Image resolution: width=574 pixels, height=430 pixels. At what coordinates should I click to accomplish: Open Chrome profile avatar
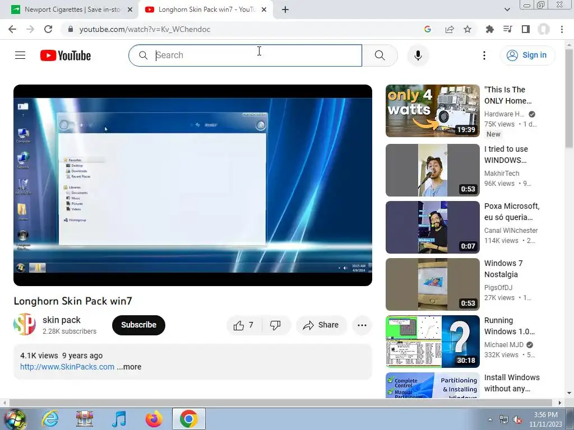544,29
